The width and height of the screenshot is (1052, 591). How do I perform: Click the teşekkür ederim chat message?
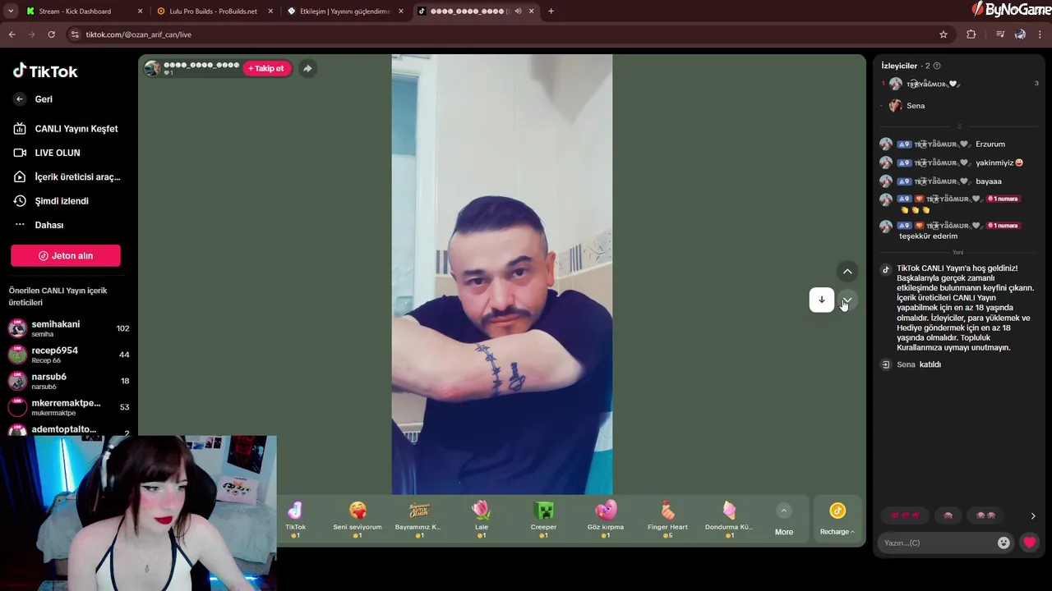pyautogui.click(x=928, y=236)
